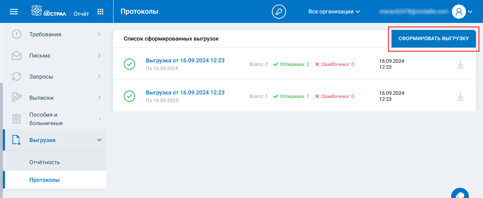Click the Astral Otchet logo
The height and width of the screenshot is (198, 483).
[60, 12]
